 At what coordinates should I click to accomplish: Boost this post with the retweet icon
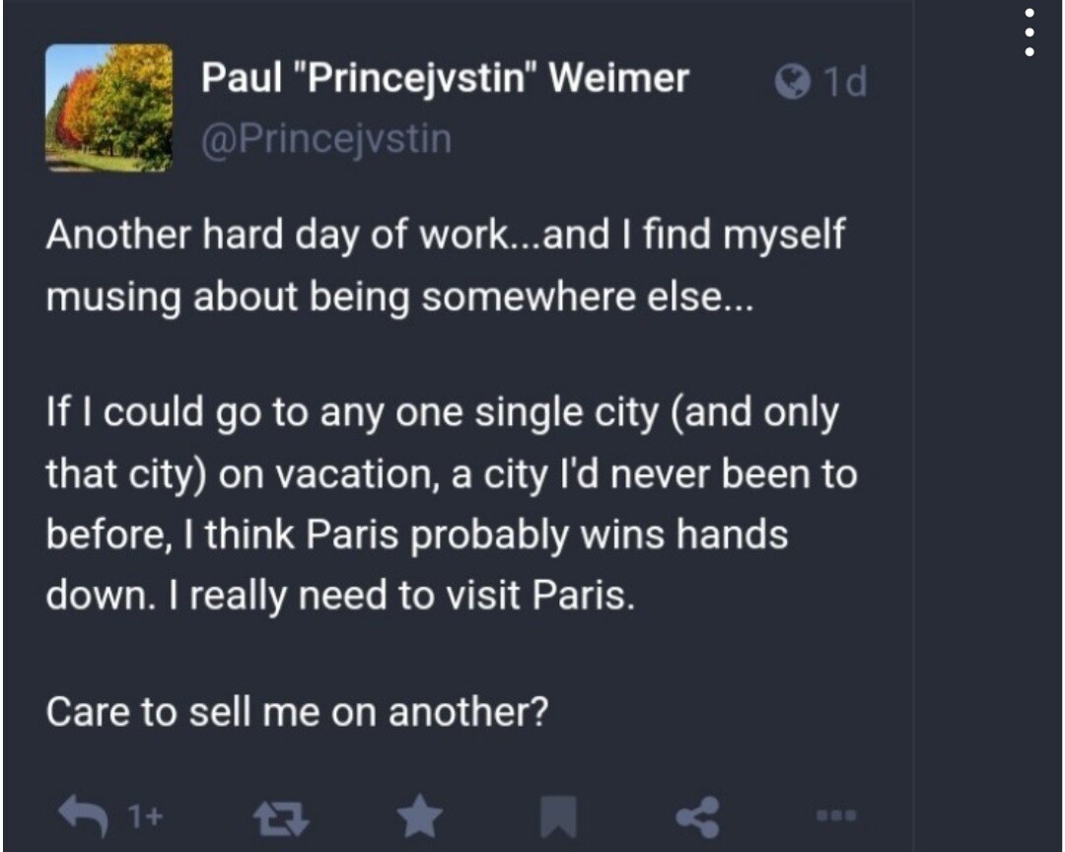[268, 815]
